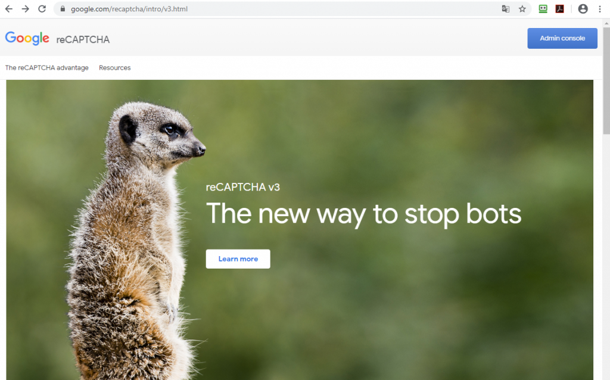The image size is (610, 380).
Task: Click the browser forward arrow
Action: click(x=25, y=8)
